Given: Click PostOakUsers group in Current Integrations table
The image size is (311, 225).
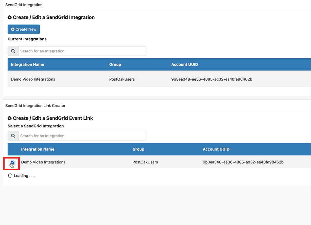Looking at the screenshot, I should tap(122, 79).
